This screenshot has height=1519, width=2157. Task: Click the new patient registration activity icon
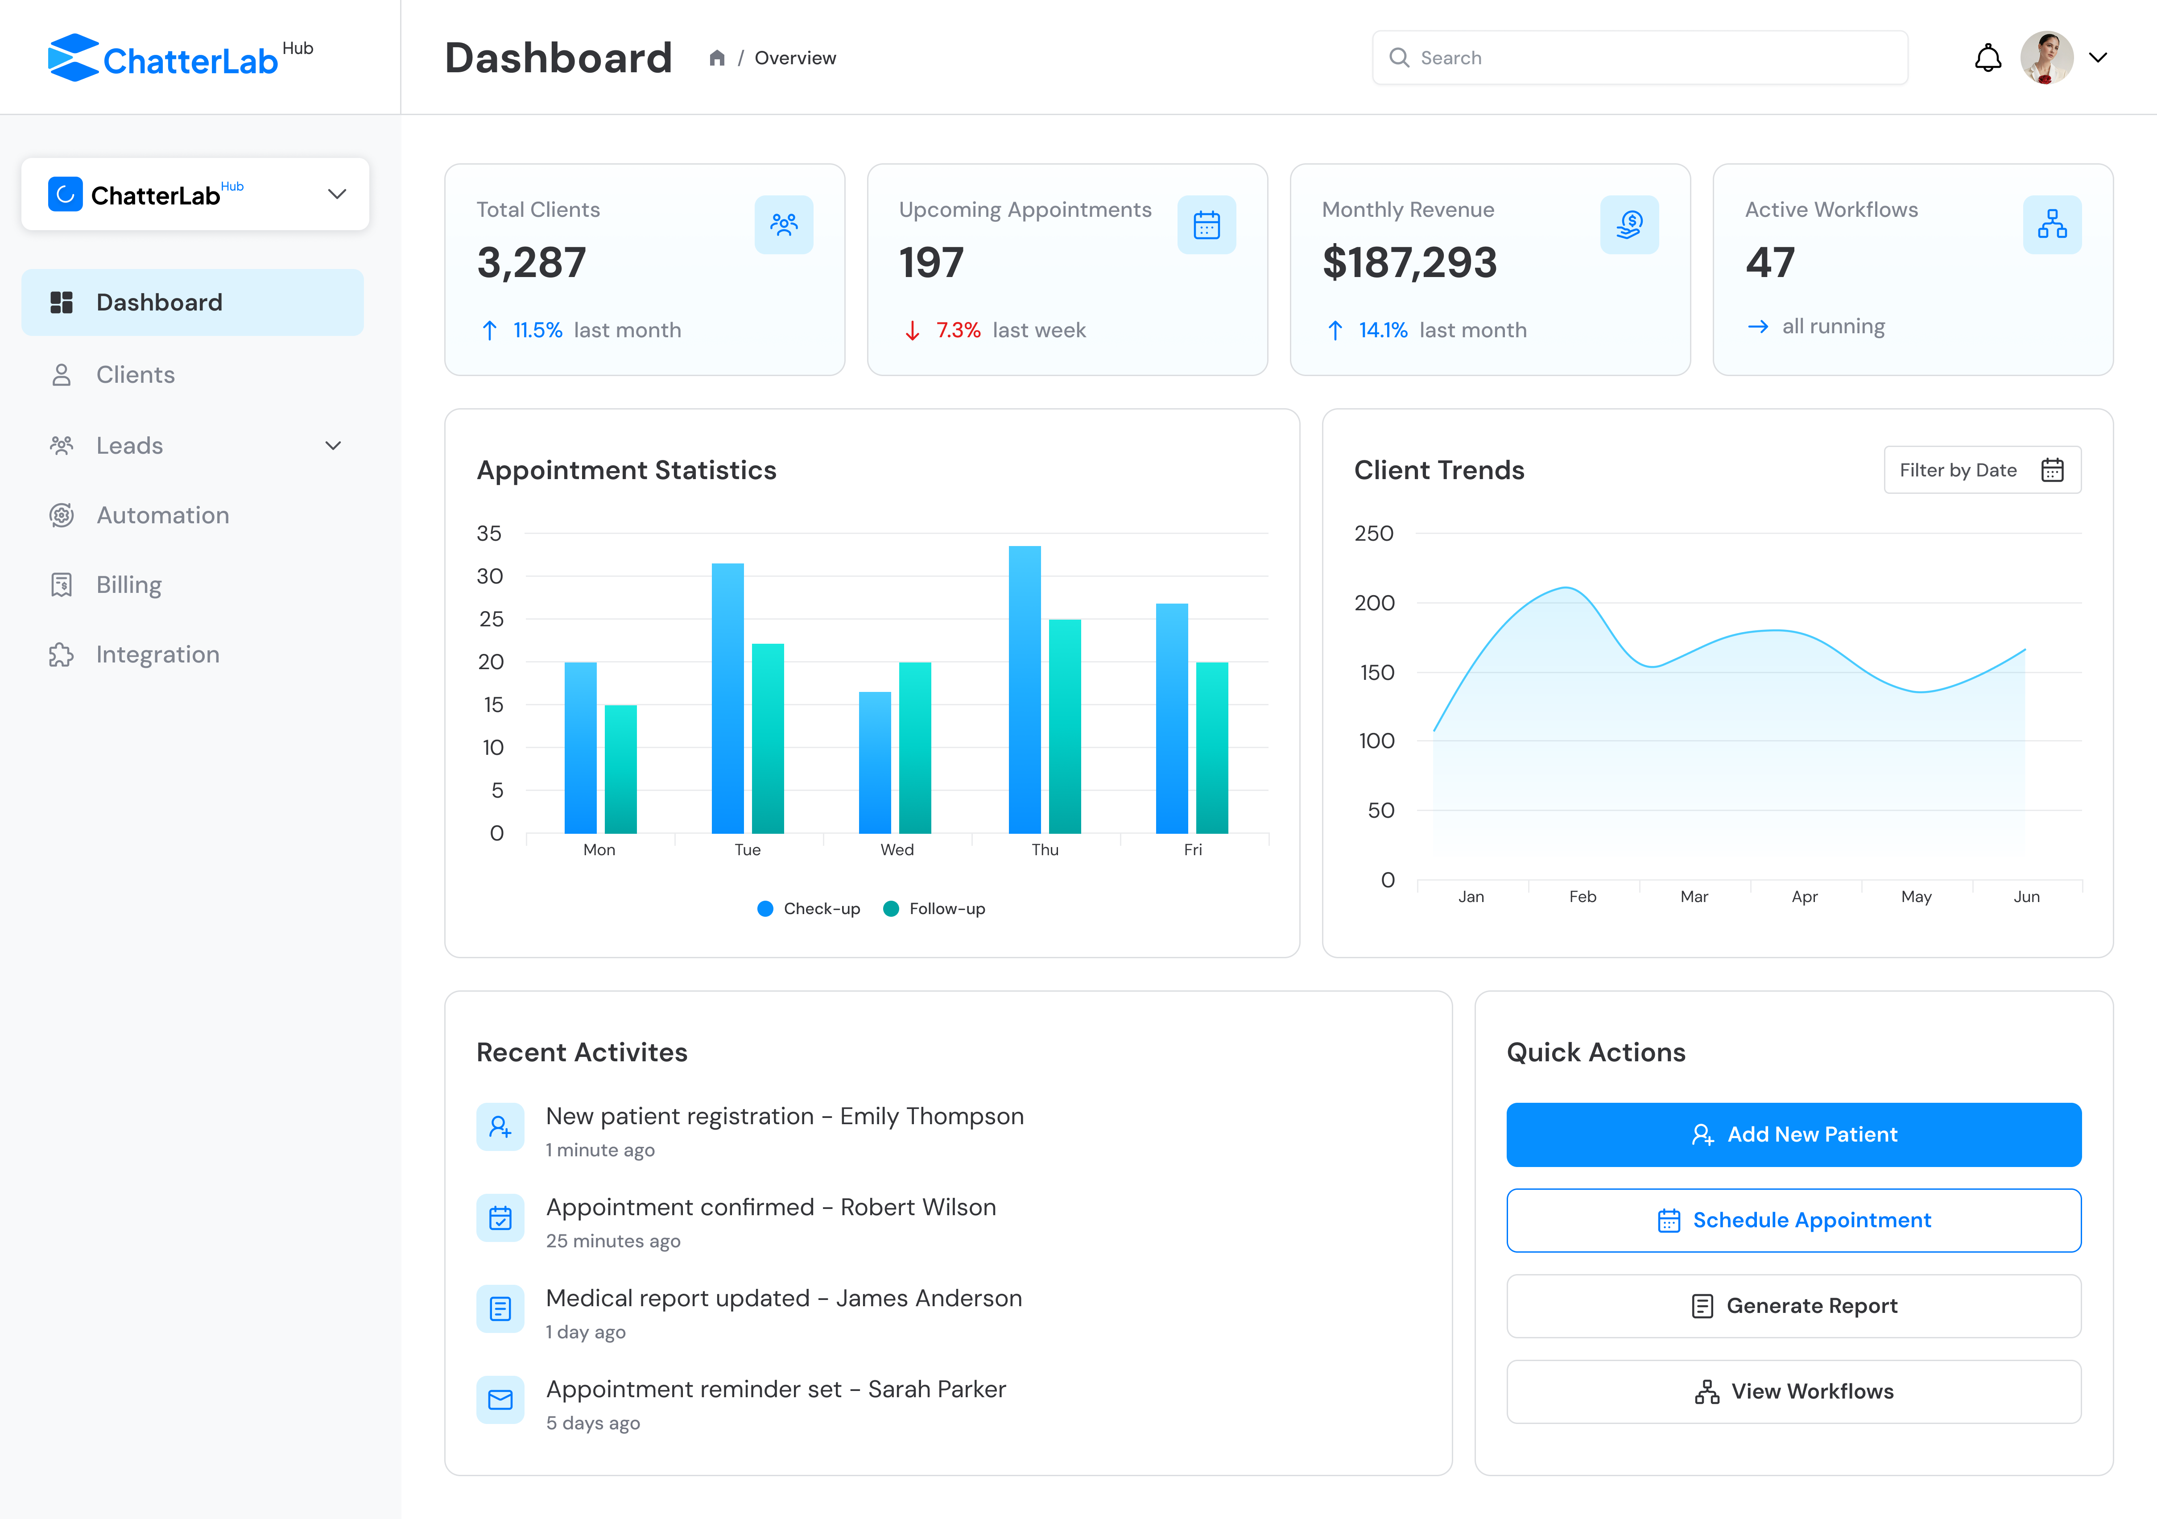(500, 1126)
